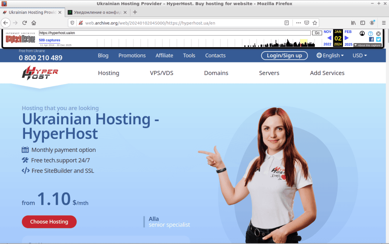This screenshot has height=244, width=389.
Task: Click the Login/Sign up button
Action: [284, 55]
